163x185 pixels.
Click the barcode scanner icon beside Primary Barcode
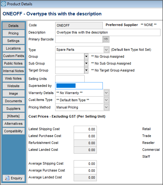(106, 39)
